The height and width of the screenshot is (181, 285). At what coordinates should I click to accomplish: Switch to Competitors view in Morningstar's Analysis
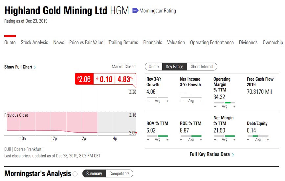pos(120,173)
